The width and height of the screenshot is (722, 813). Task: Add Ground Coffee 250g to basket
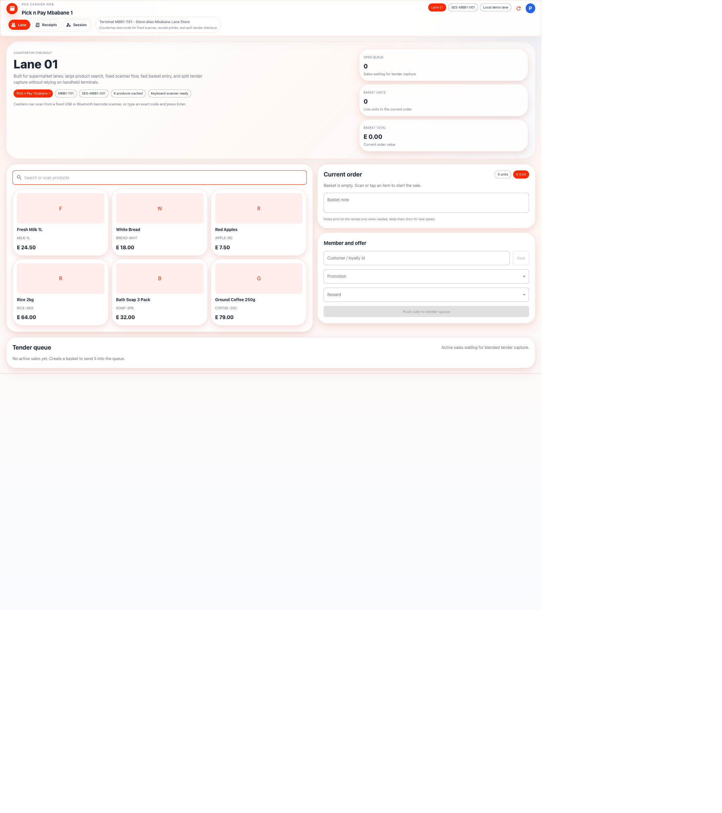[x=259, y=292]
